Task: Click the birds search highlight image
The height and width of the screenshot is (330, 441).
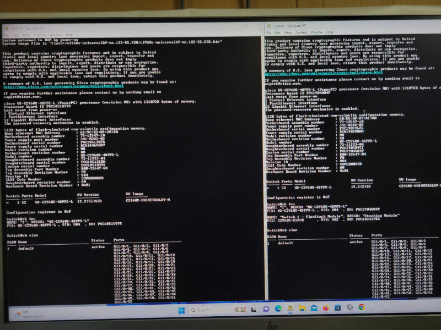Action: (240, 310)
